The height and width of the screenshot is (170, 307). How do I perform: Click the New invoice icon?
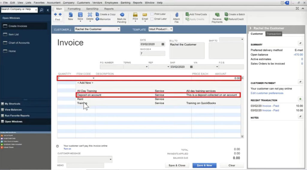click(70, 15)
